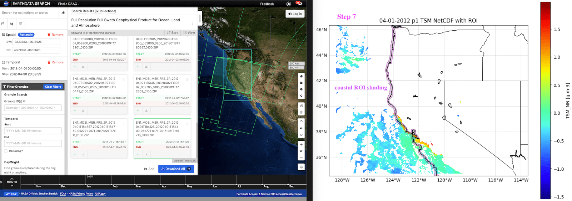This screenshot has width=572, height=201.
Task: Click the granule Temporal End date field
Action: click(x=33, y=143)
